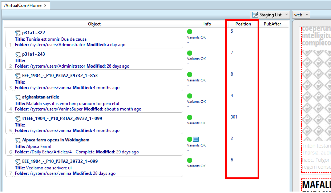Click Modified: 29 days ago text
The image size is (331, 193).
pos(117,152)
